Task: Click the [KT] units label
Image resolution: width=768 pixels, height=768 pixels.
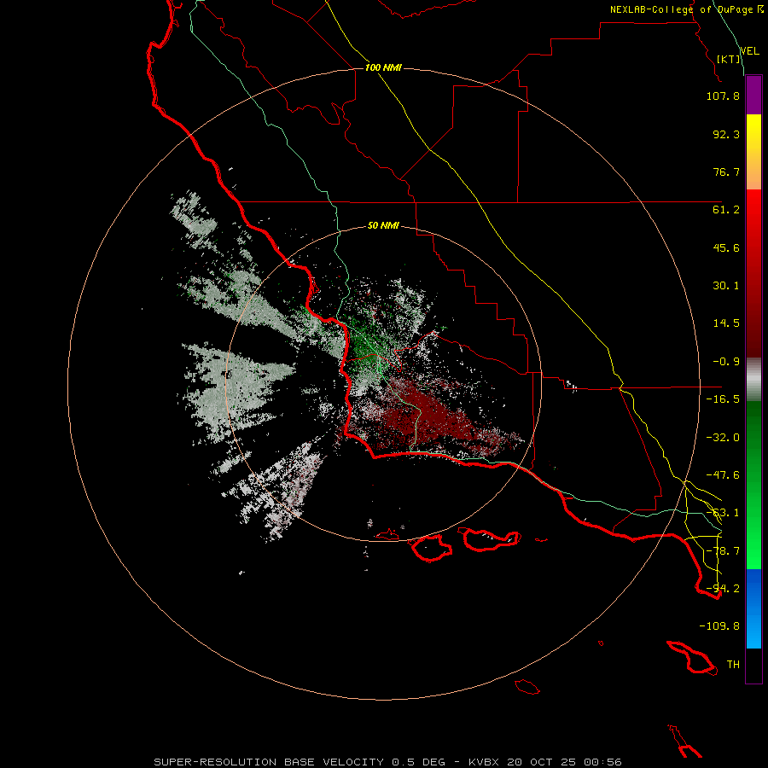Action: click(729, 59)
